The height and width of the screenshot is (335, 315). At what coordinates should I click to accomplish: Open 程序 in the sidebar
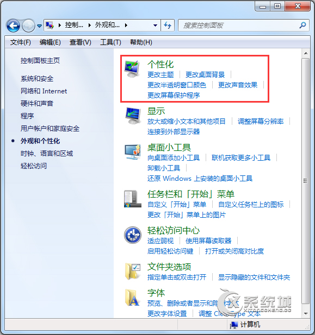[27, 116]
